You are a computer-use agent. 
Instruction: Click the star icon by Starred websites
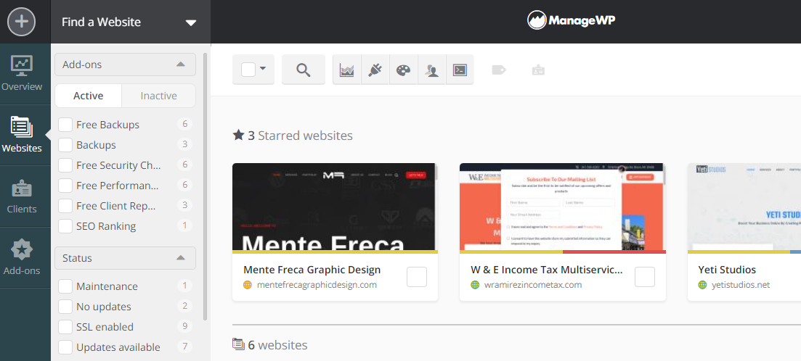coord(238,135)
